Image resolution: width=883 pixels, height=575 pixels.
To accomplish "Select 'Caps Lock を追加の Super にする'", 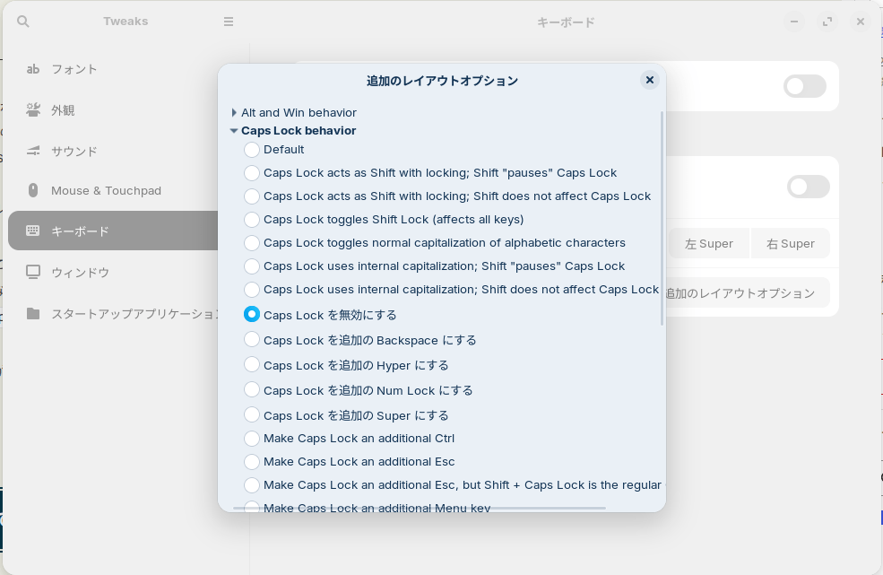I will tap(252, 415).
